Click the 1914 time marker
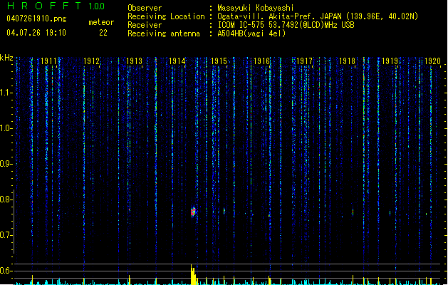448x285 pixels. click(x=177, y=61)
